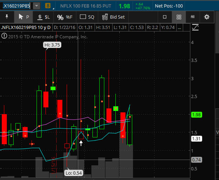Viewport: 219px width, 180px height.
Task: Select the SQ rectangle drawing tool
Action: click(87, 17)
